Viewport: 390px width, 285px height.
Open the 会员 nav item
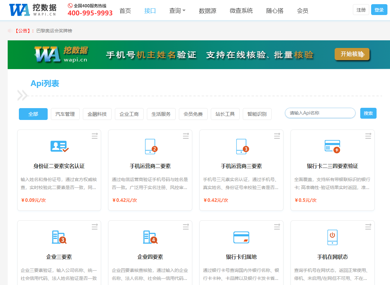(303, 11)
